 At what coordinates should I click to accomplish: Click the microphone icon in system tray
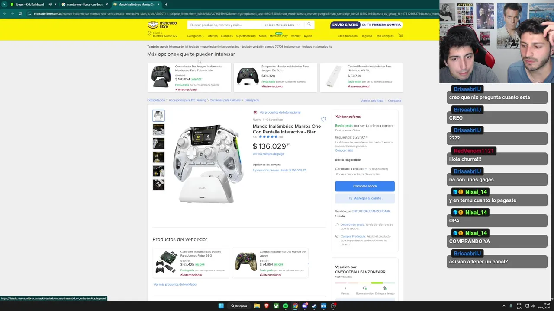click(511, 306)
